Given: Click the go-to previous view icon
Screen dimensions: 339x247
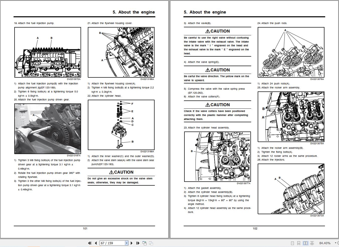Looking at the screenshot, I should coord(145,243).
